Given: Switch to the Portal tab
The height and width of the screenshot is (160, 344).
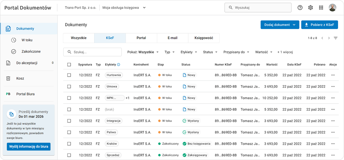Looking at the screenshot, I should tap(141, 38).
